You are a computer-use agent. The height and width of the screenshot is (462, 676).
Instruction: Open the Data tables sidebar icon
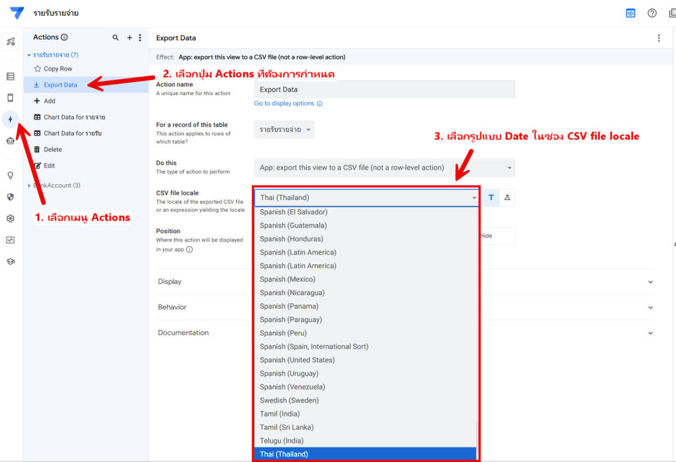pyautogui.click(x=11, y=77)
